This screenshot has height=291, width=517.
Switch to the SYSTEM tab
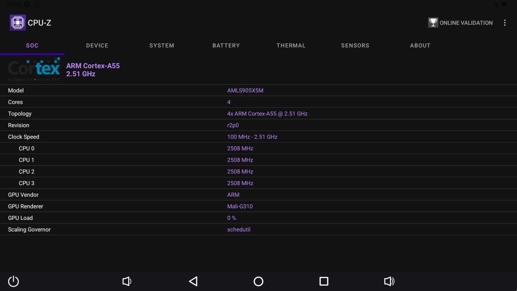(x=162, y=45)
